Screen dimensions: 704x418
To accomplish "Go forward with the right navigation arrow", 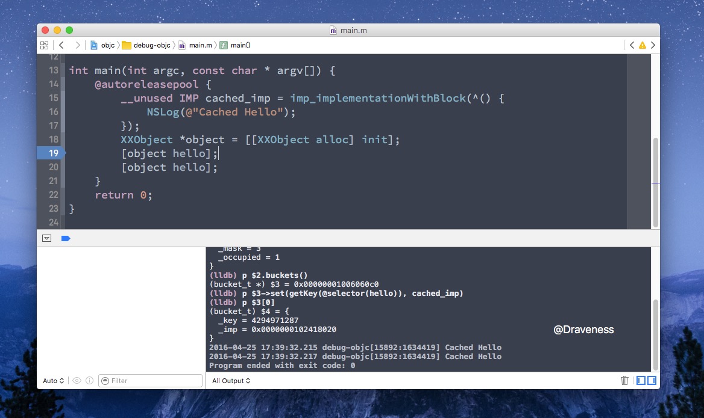I will [78, 45].
